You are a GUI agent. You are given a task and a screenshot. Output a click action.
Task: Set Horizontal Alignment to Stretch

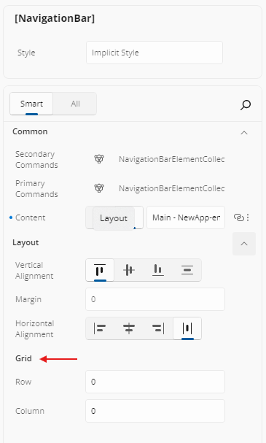point(187,328)
